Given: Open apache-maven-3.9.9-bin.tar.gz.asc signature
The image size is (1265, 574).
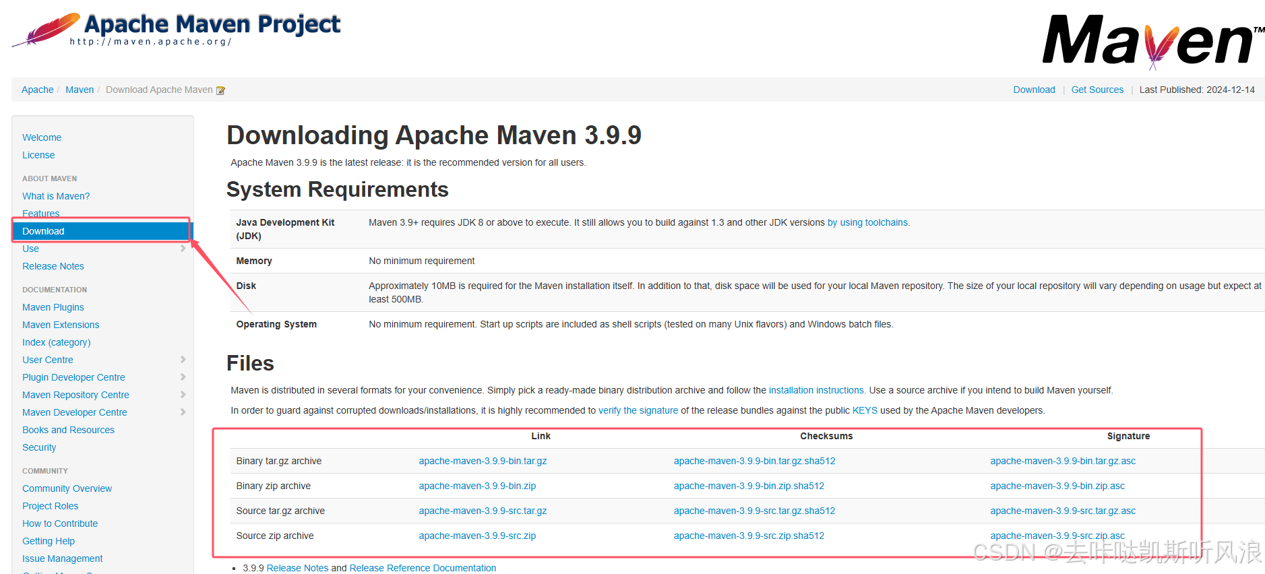Looking at the screenshot, I should pos(1063,461).
